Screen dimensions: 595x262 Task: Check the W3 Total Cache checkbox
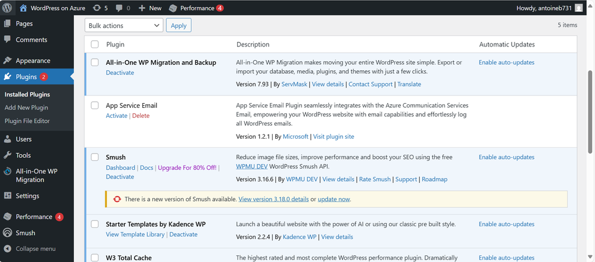pyautogui.click(x=95, y=257)
